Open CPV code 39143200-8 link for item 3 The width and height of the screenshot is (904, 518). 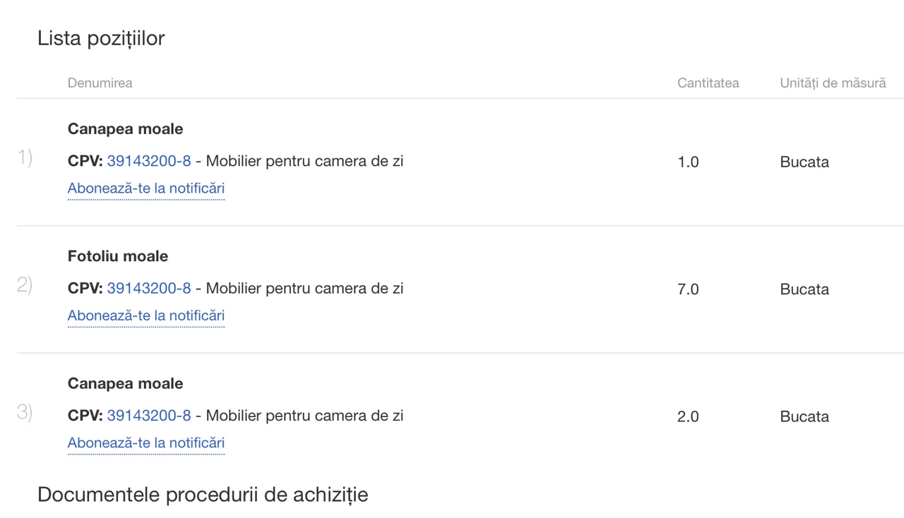(149, 415)
